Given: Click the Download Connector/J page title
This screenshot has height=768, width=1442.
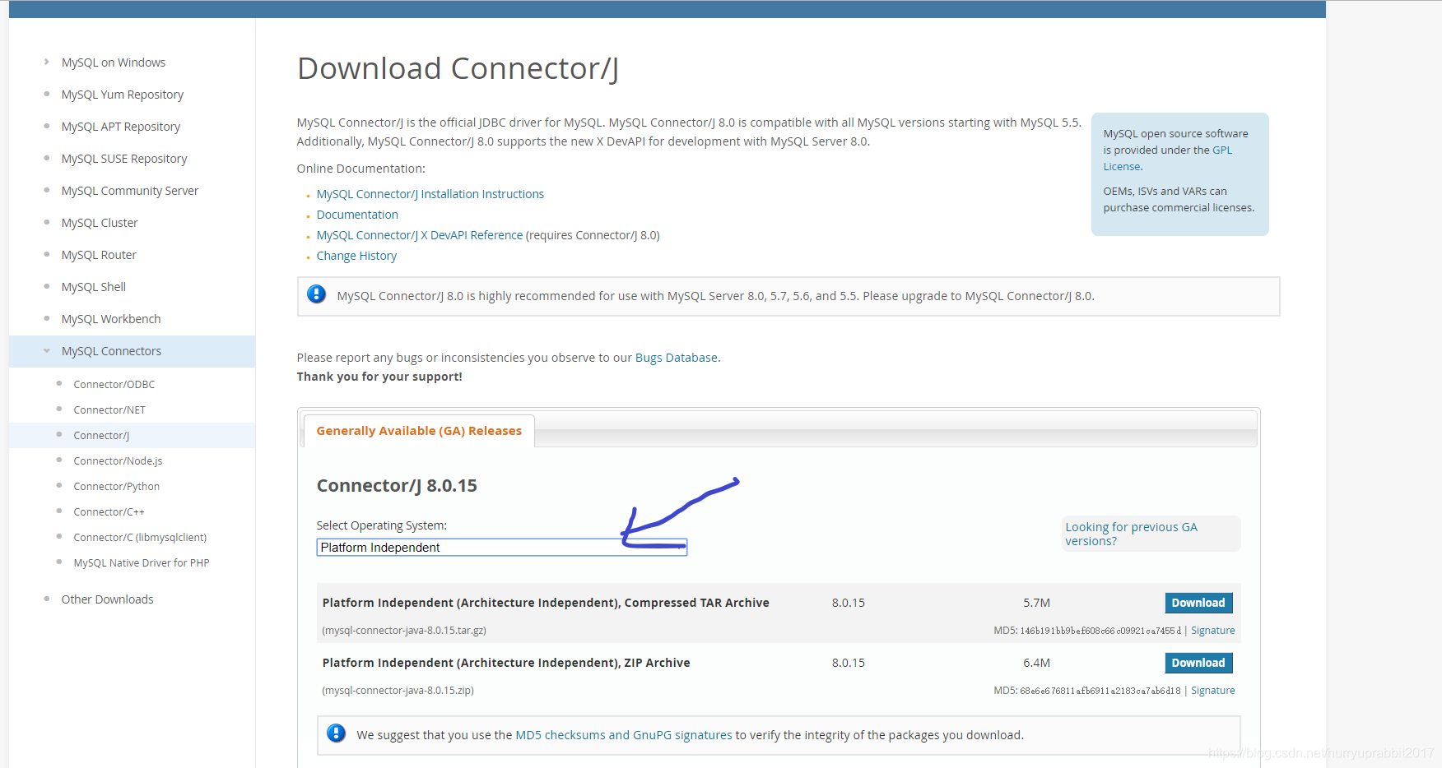Looking at the screenshot, I should 458,69.
